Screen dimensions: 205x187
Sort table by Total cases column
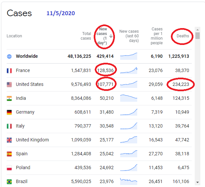(86, 36)
